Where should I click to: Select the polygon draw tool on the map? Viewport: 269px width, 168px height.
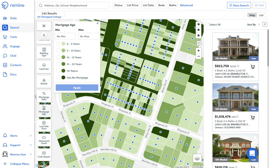tap(199, 25)
